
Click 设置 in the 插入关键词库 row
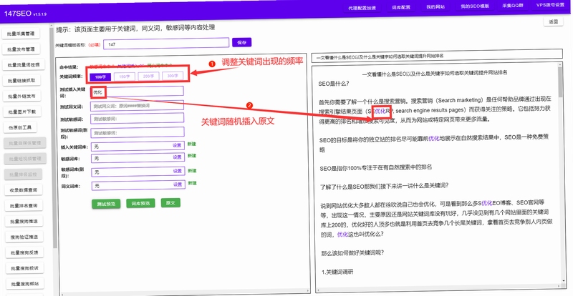pyautogui.click(x=177, y=145)
